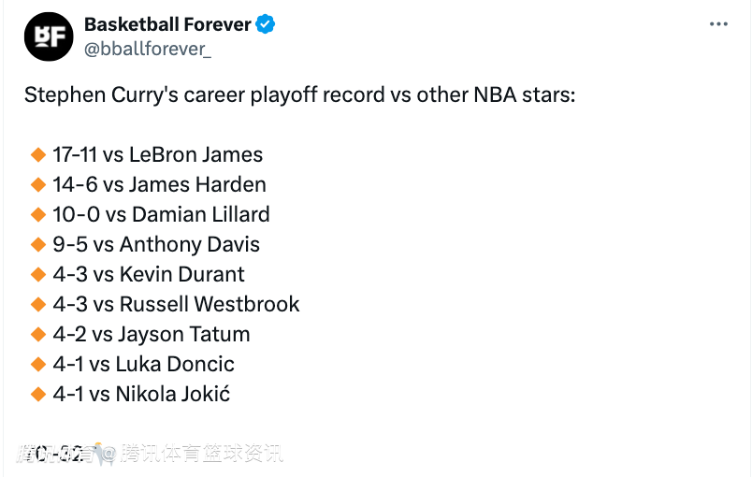Click the orange diamond beside LeBron James

[x=38, y=155]
